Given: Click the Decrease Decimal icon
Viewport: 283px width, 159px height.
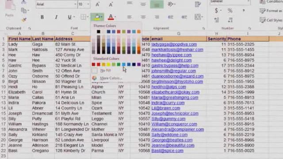Looking at the screenshot, I should click(x=230, y=19).
